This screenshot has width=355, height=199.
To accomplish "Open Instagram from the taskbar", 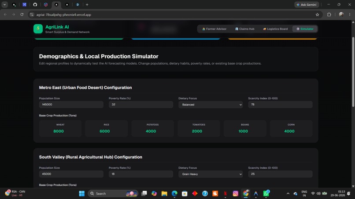I will [236, 194].
